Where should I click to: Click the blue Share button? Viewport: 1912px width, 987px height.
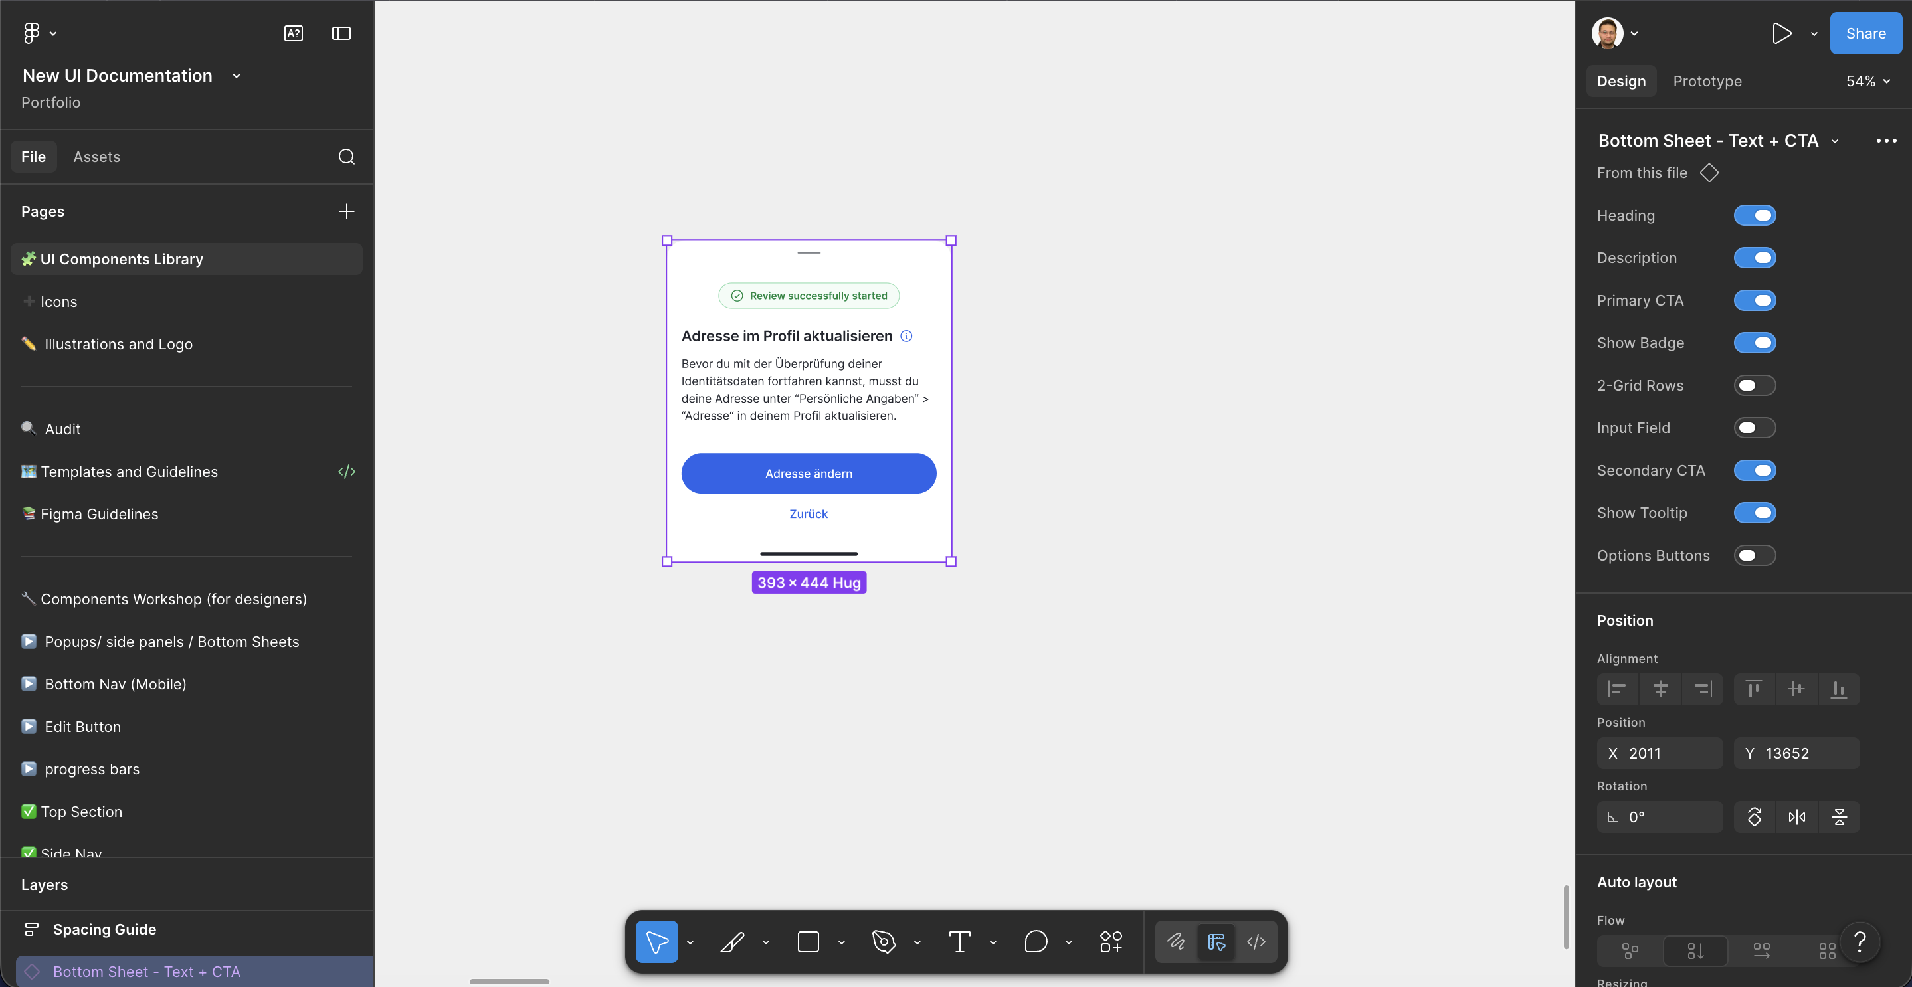click(x=1865, y=33)
